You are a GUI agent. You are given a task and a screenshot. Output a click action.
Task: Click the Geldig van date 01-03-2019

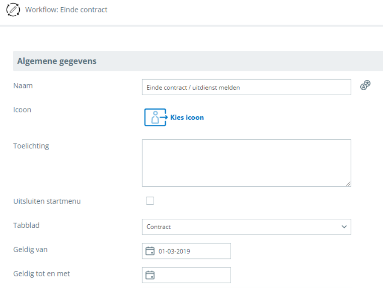tap(174, 251)
